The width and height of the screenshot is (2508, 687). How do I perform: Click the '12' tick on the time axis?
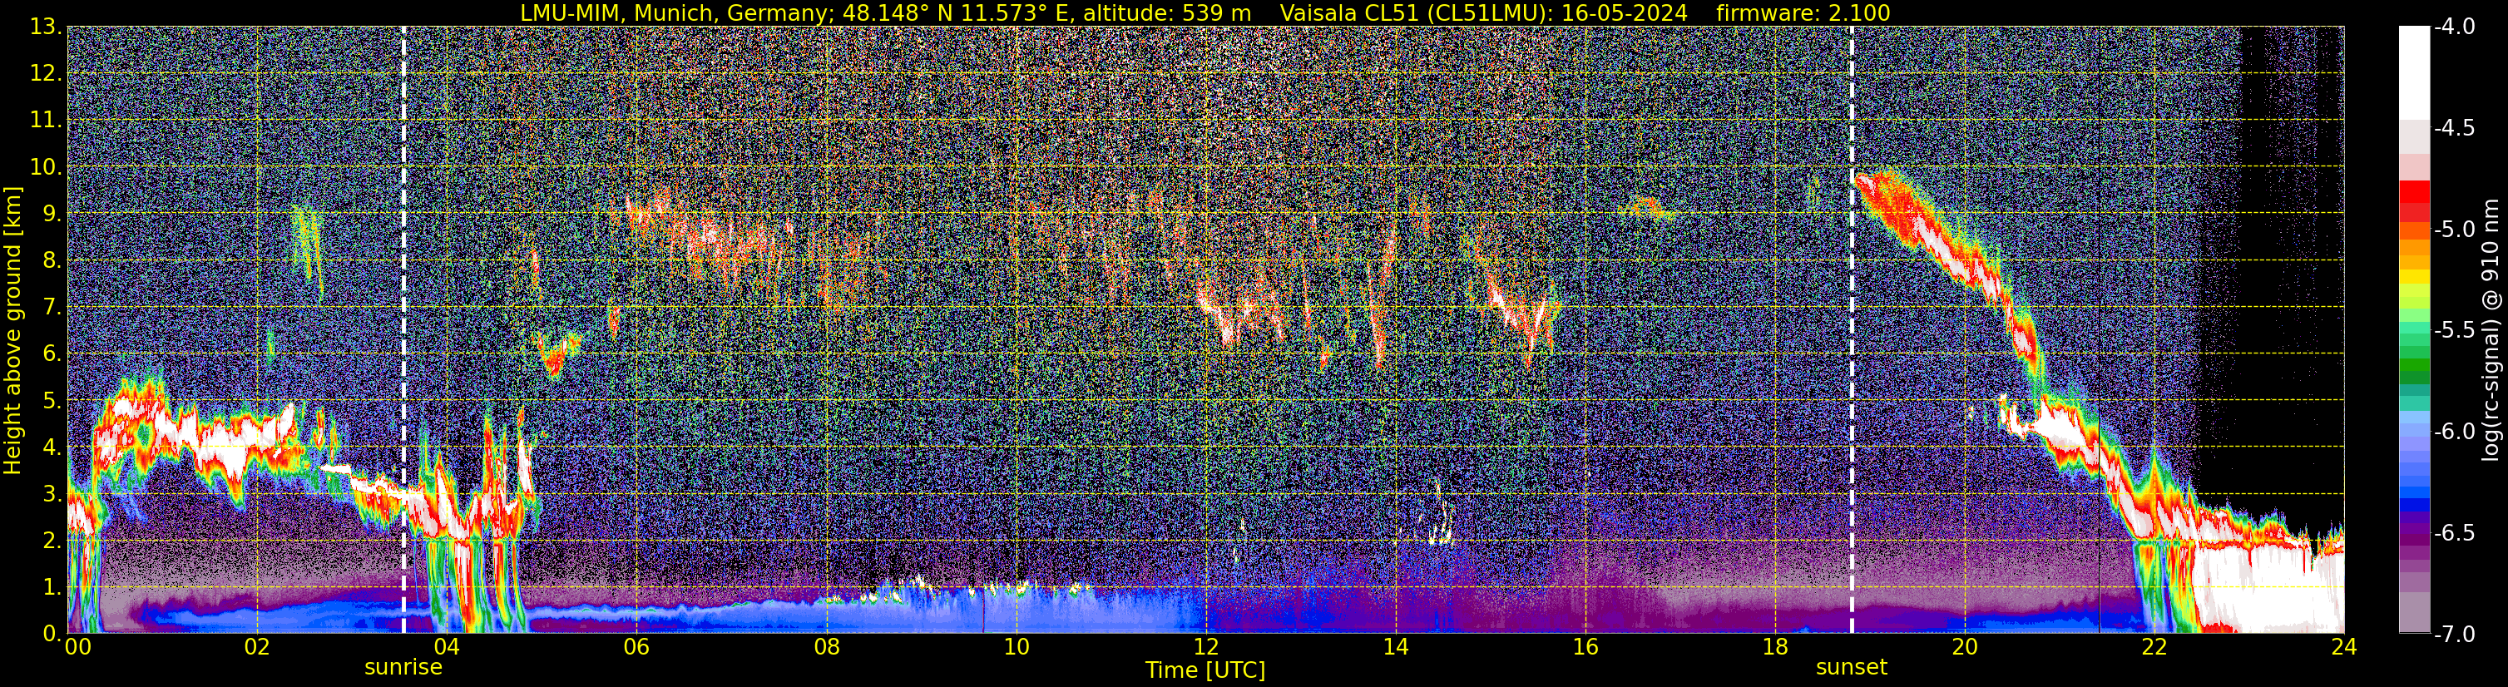pyautogui.click(x=1205, y=647)
